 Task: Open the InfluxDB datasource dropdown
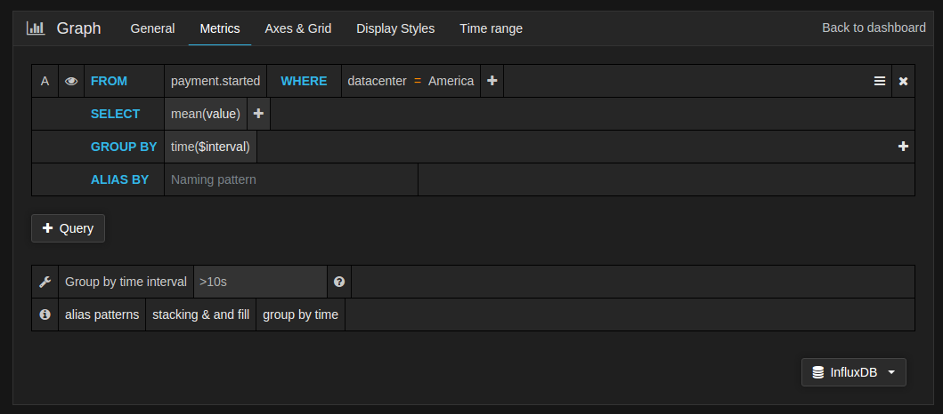(x=854, y=373)
